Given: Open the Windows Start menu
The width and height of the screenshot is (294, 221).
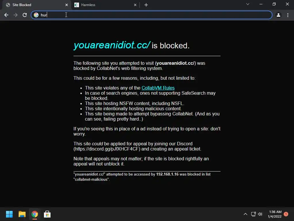Looking at the screenshot, I should pos(9,214).
